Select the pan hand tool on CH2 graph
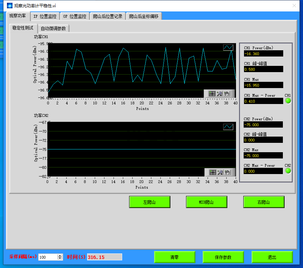 (227, 172)
